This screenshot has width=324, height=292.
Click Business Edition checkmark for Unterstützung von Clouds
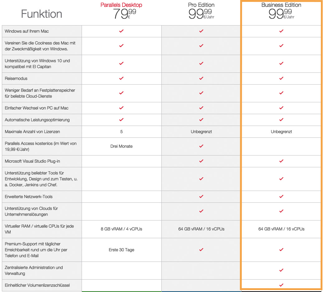(281, 211)
